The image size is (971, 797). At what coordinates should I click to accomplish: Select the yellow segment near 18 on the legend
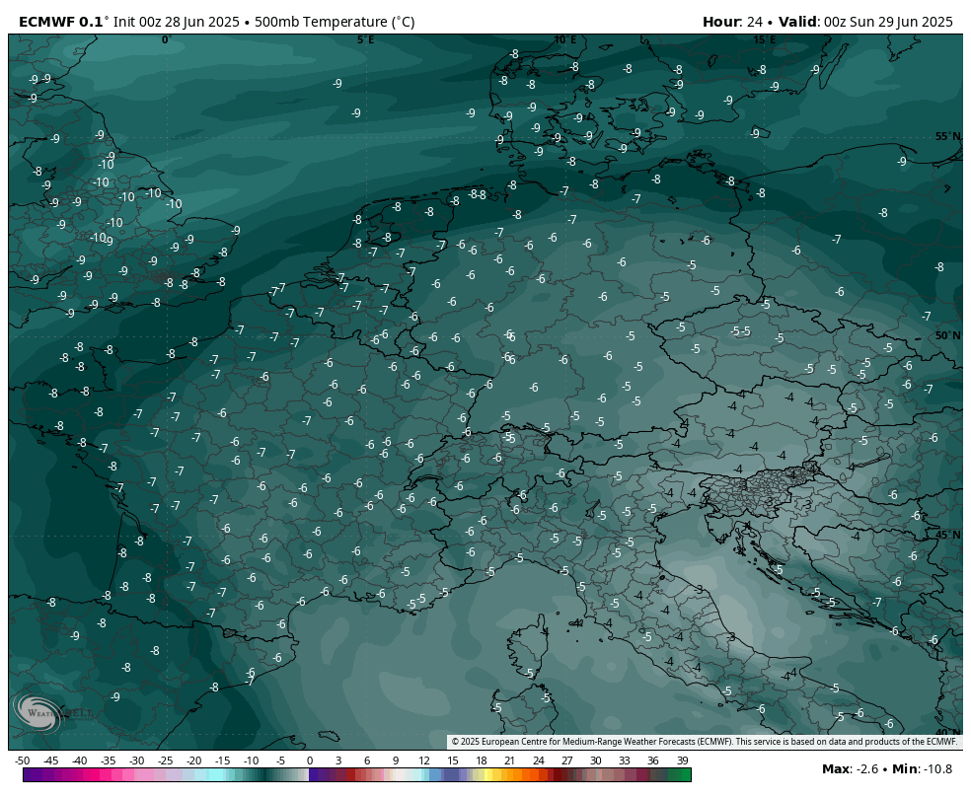(x=484, y=775)
